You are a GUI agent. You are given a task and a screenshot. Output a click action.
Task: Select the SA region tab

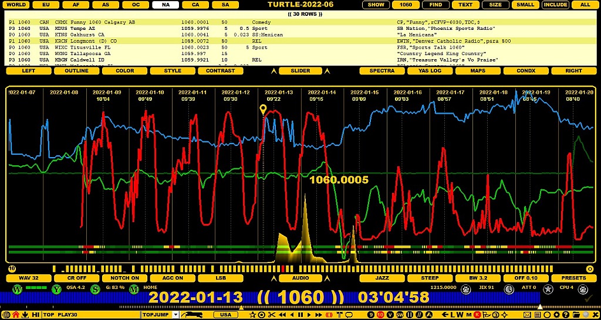(x=225, y=5)
